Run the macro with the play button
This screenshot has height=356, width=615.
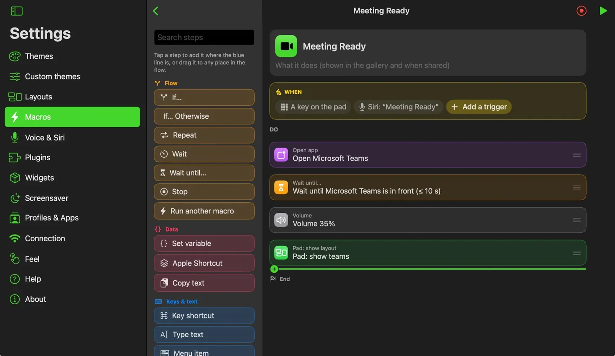603,11
